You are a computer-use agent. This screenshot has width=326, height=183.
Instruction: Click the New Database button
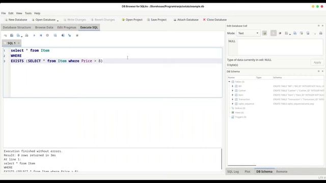coord(16,20)
